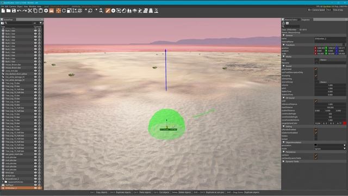Toggle the is3D checkbox
This screenshot has width=348, height=196.
(316, 101)
